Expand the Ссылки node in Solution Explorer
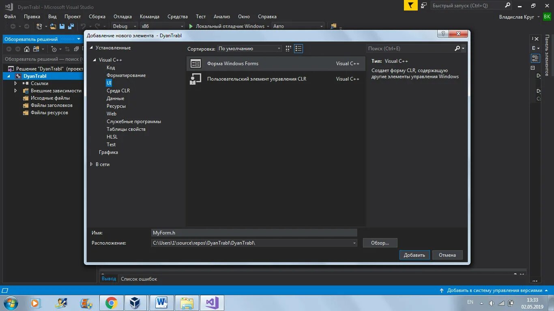The image size is (554, 311). point(16,83)
